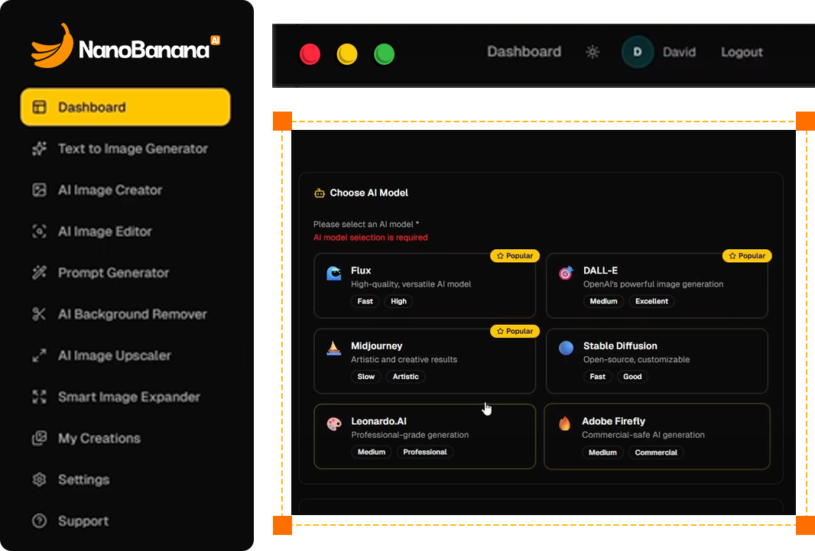This screenshot has height=551, width=815.
Task: Select the Stable Diffusion model card
Action: coord(657,361)
